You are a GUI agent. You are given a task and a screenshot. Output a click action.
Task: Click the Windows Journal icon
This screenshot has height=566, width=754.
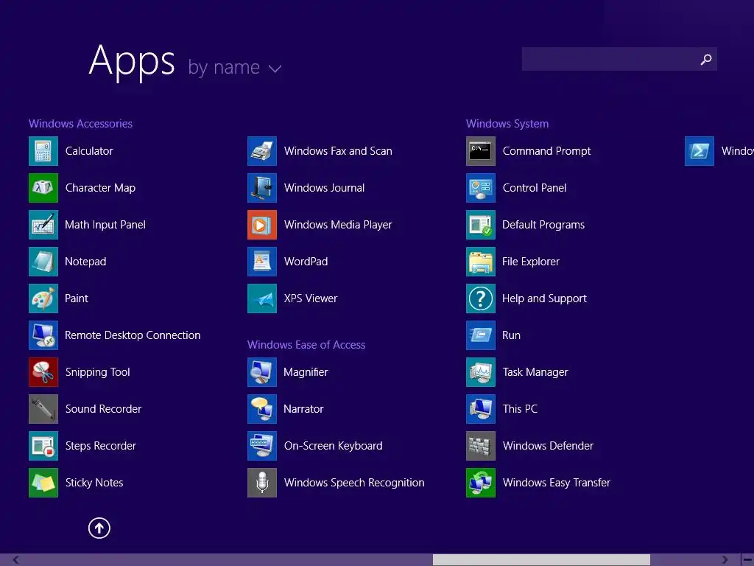262,188
